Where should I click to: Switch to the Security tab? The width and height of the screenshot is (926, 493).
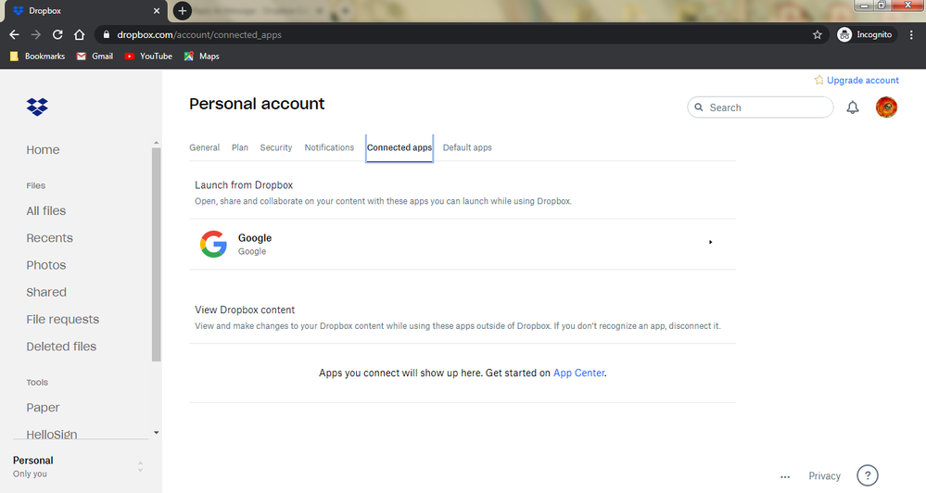pos(276,147)
